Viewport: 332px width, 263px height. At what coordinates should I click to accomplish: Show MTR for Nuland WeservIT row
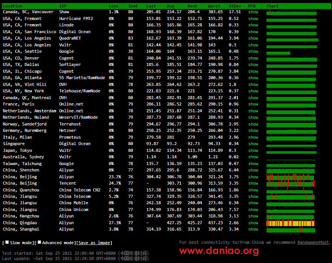click(253, 117)
